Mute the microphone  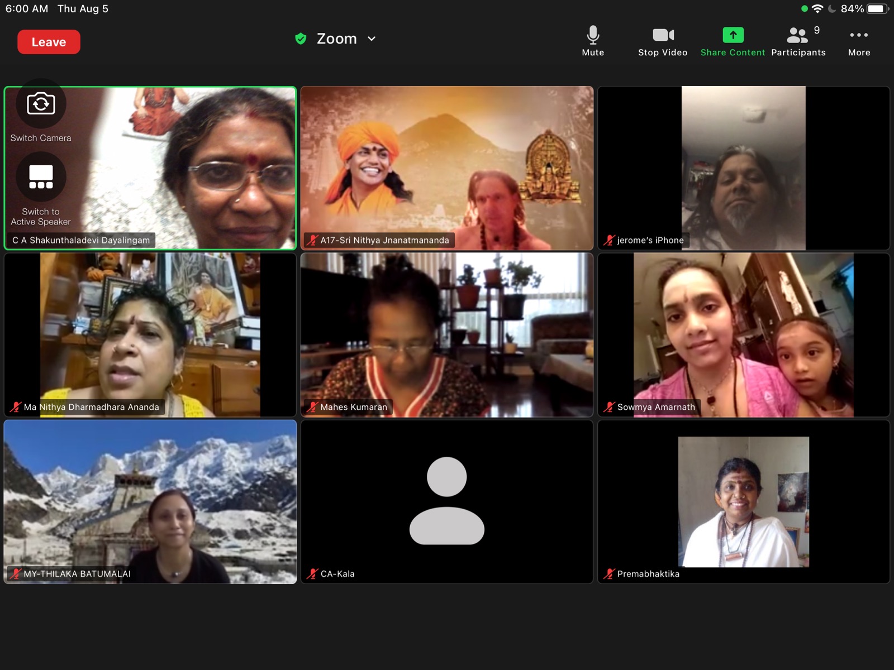tap(593, 41)
